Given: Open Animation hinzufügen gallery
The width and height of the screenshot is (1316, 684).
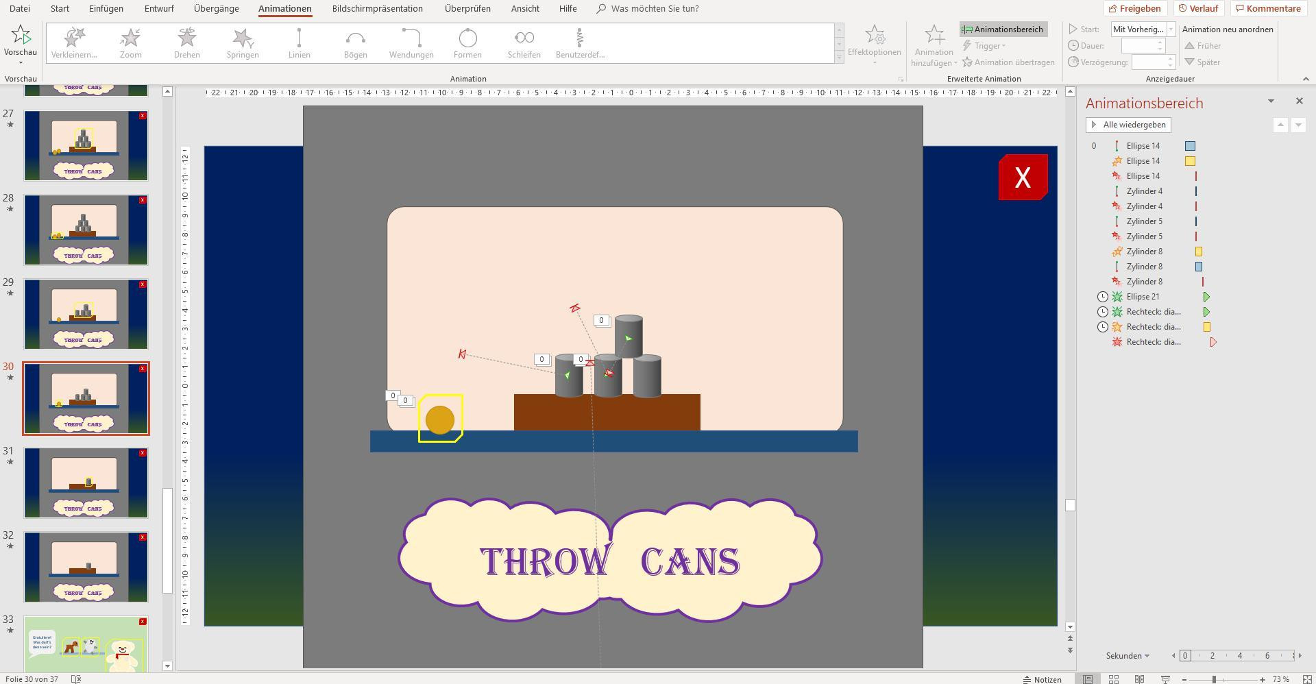Looking at the screenshot, I should (934, 45).
